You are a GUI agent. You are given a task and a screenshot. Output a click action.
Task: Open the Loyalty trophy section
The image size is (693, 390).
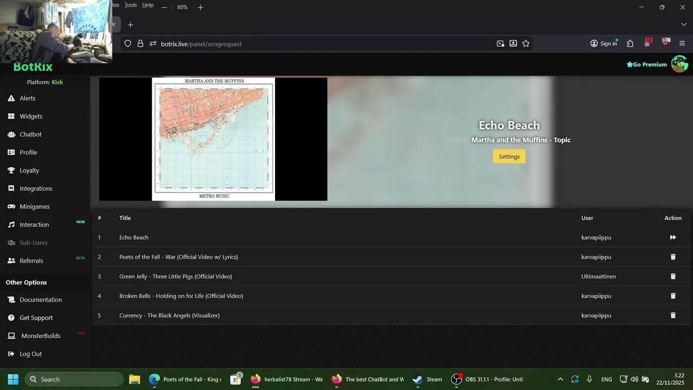pyautogui.click(x=29, y=170)
